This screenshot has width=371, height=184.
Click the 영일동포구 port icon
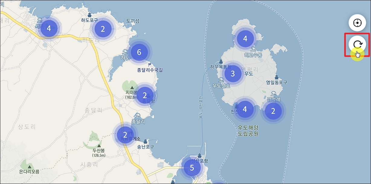point(276,77)
